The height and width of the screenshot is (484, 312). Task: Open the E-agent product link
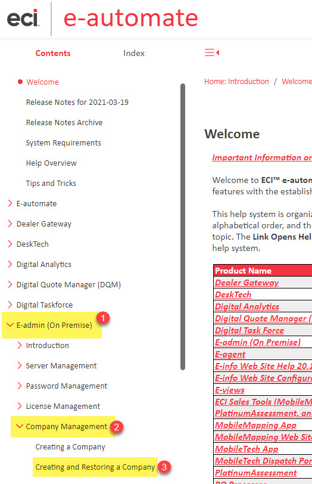tap(230, 354)
